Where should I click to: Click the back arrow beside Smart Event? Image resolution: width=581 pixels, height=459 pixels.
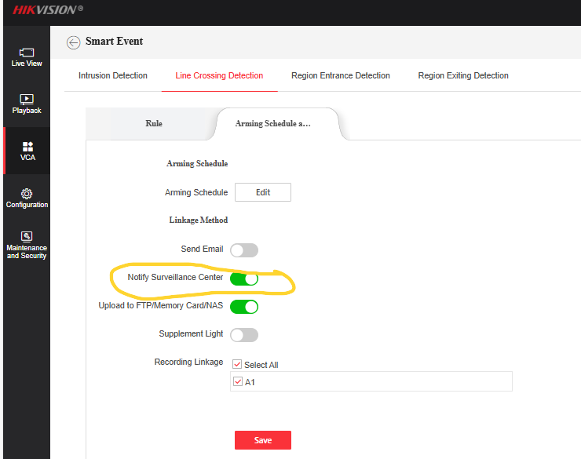74,42
